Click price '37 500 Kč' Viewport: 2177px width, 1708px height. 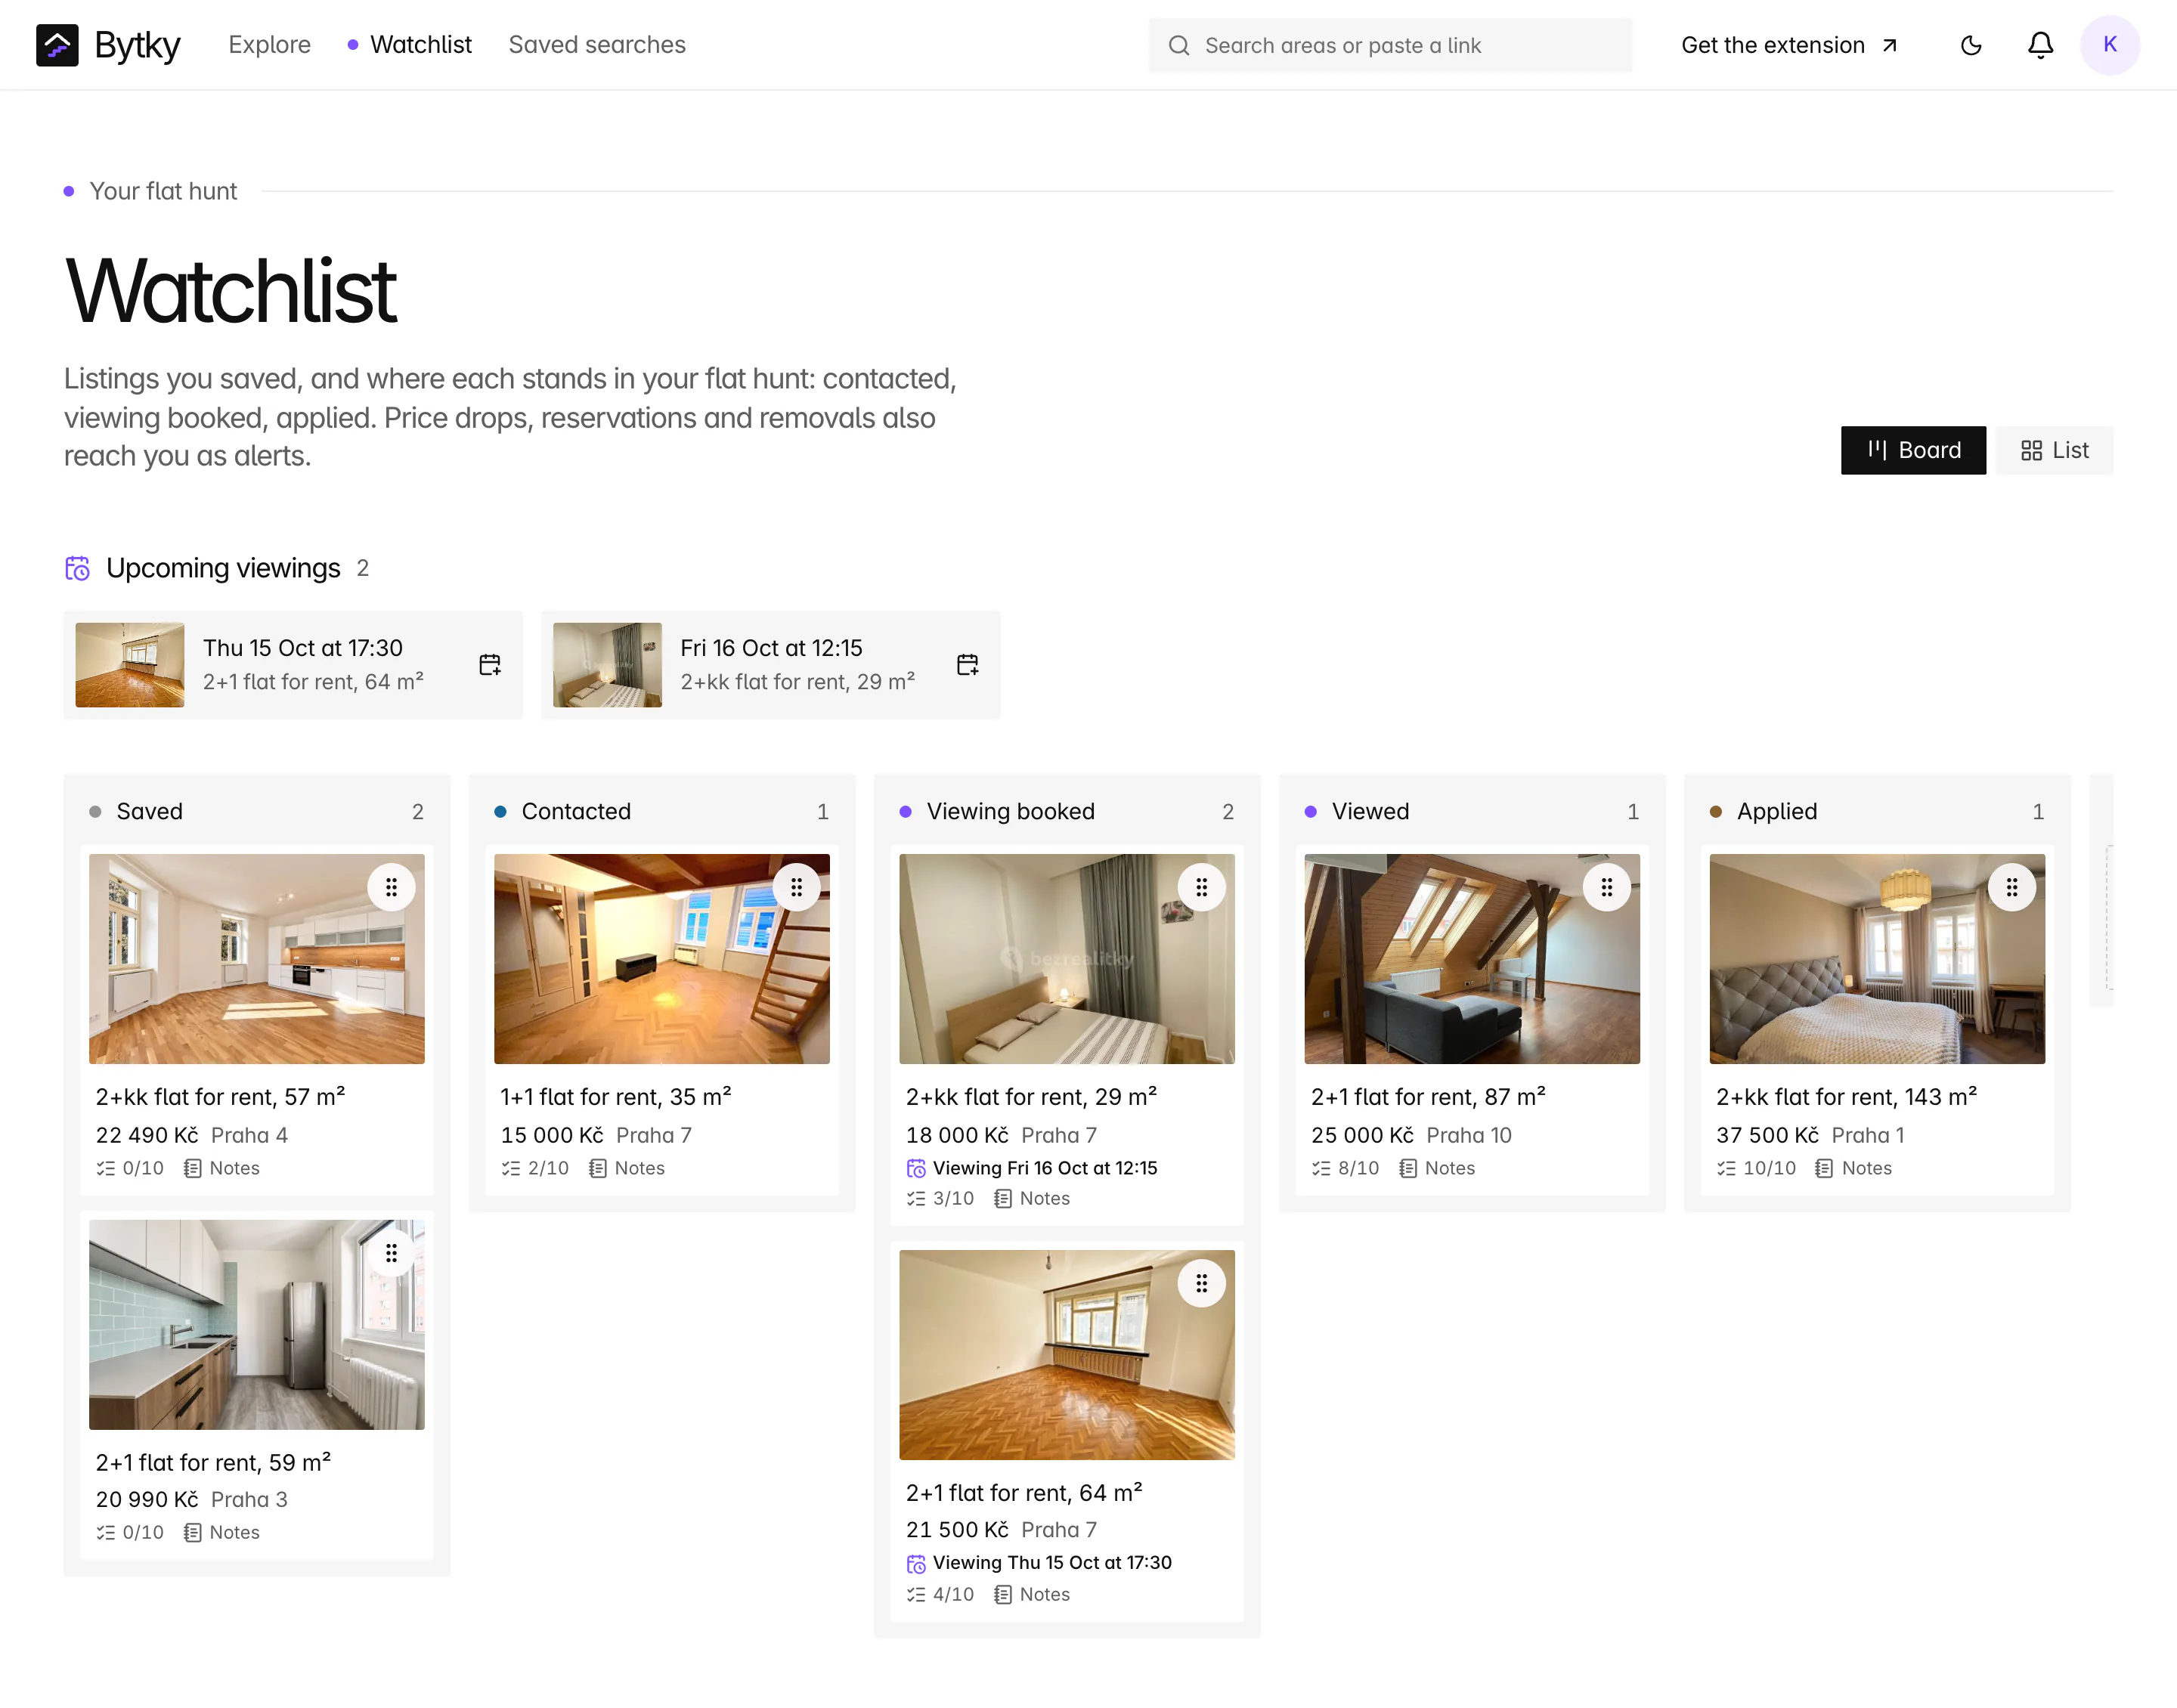(x=1767, y=1135)
